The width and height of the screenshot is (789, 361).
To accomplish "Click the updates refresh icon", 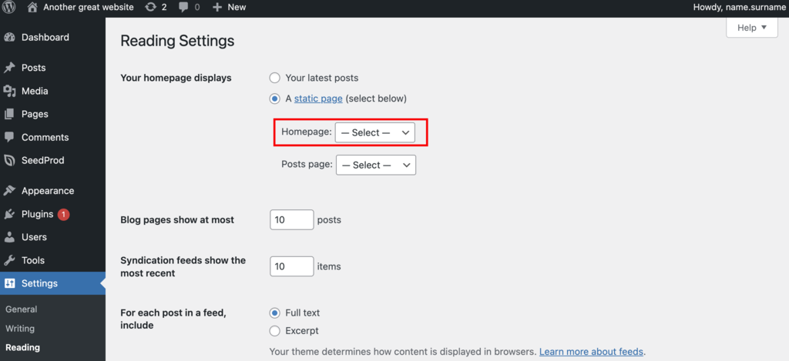I will click(x=150, y=7).
